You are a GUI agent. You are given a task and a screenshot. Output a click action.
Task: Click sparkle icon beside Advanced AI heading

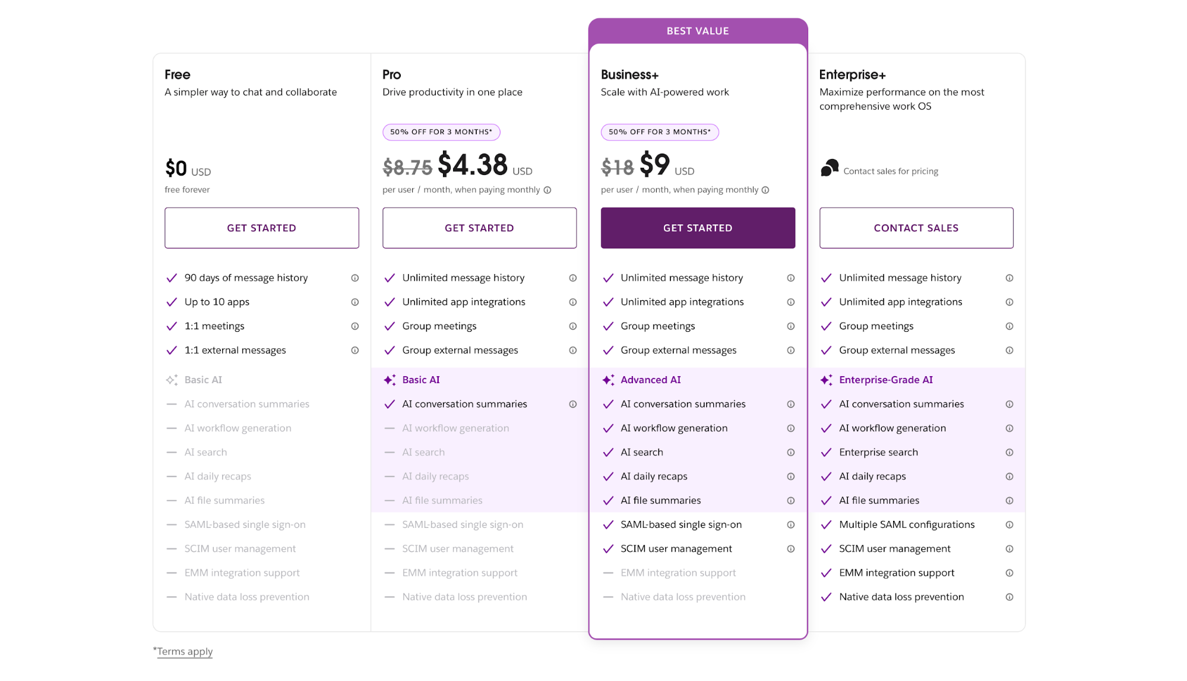(x=608, y=380)
